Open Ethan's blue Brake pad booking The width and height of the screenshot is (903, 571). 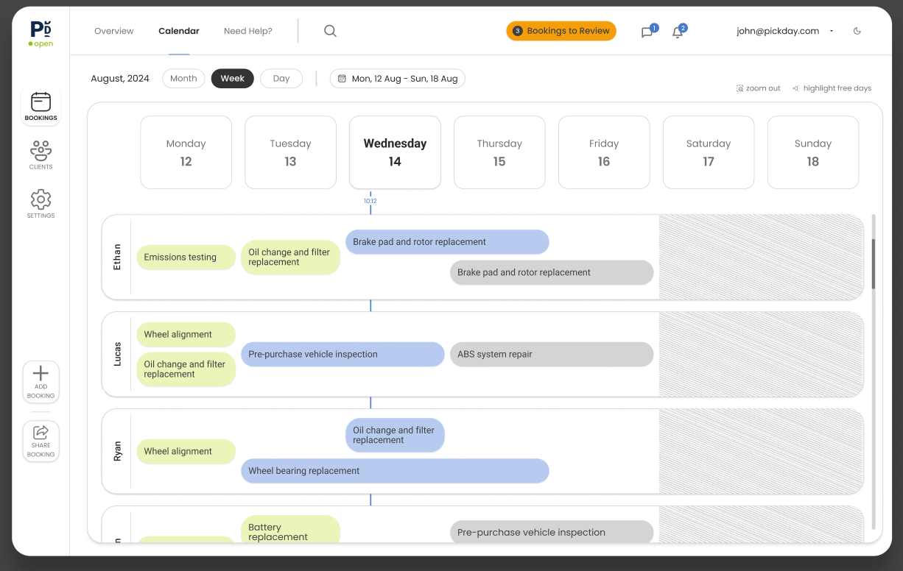click(447, 242)
